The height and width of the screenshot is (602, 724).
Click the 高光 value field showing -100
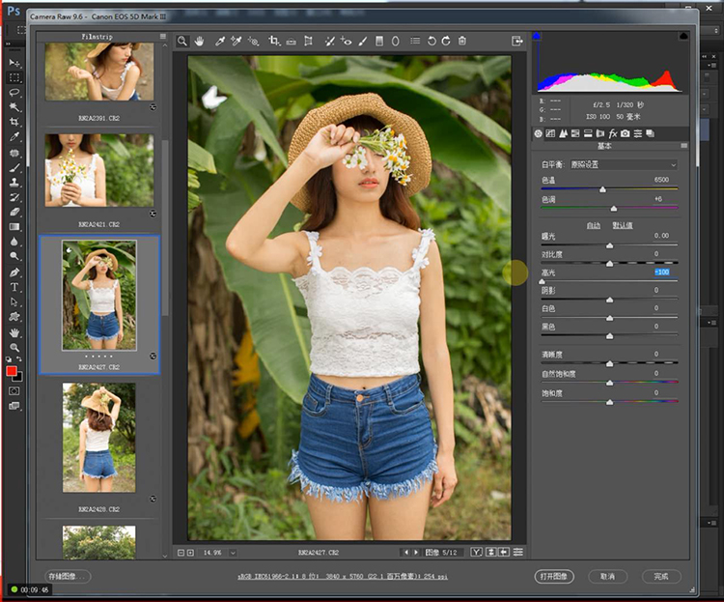(x=661, y=272)
